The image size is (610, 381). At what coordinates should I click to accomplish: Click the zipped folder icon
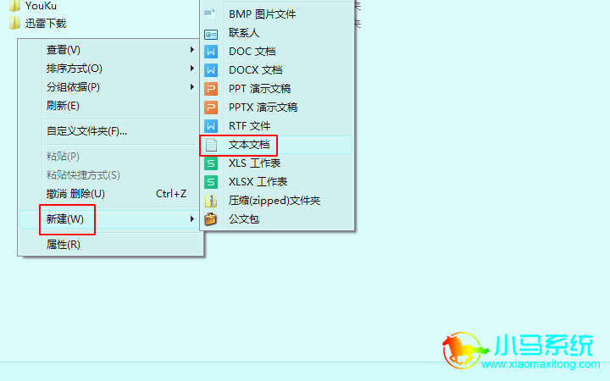tap(210, 201)
